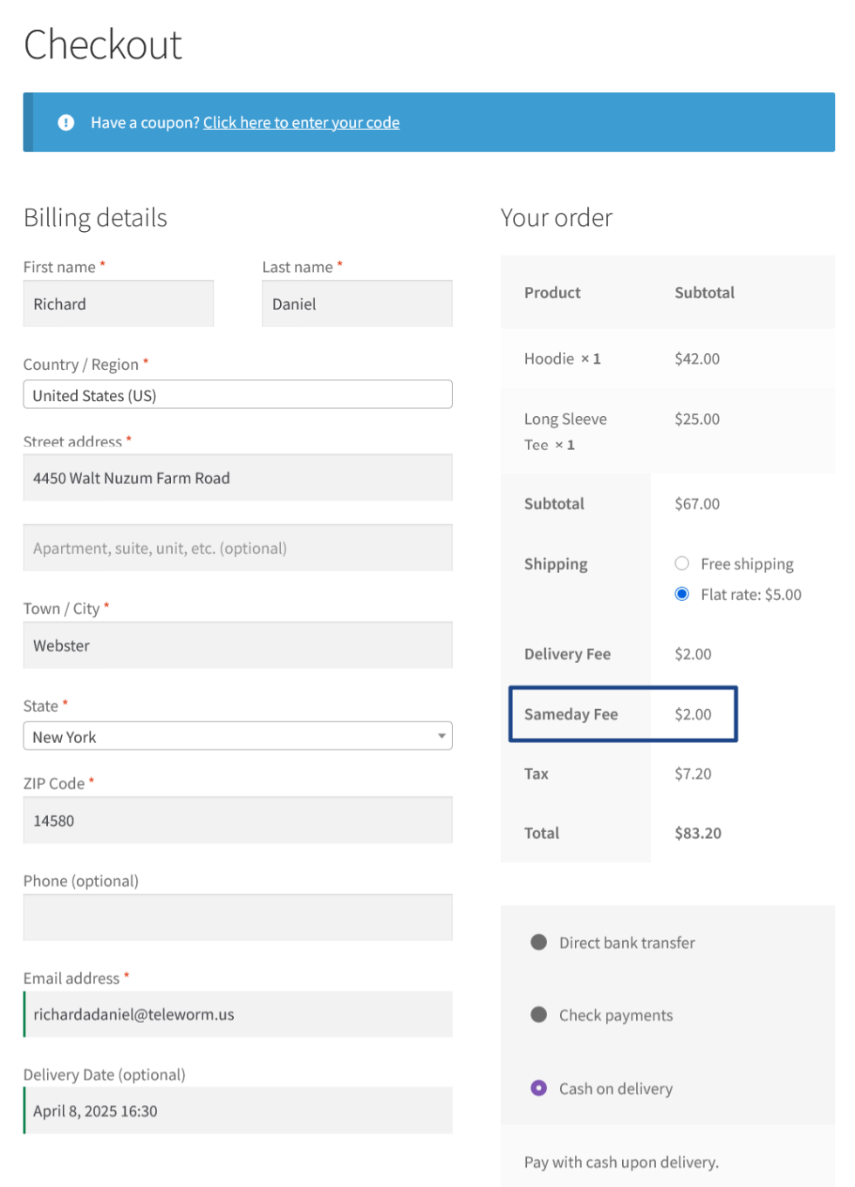This screenshot has width=855, height=1187.
Task: Click the Hoodie product line item
Action: point(563,359)
